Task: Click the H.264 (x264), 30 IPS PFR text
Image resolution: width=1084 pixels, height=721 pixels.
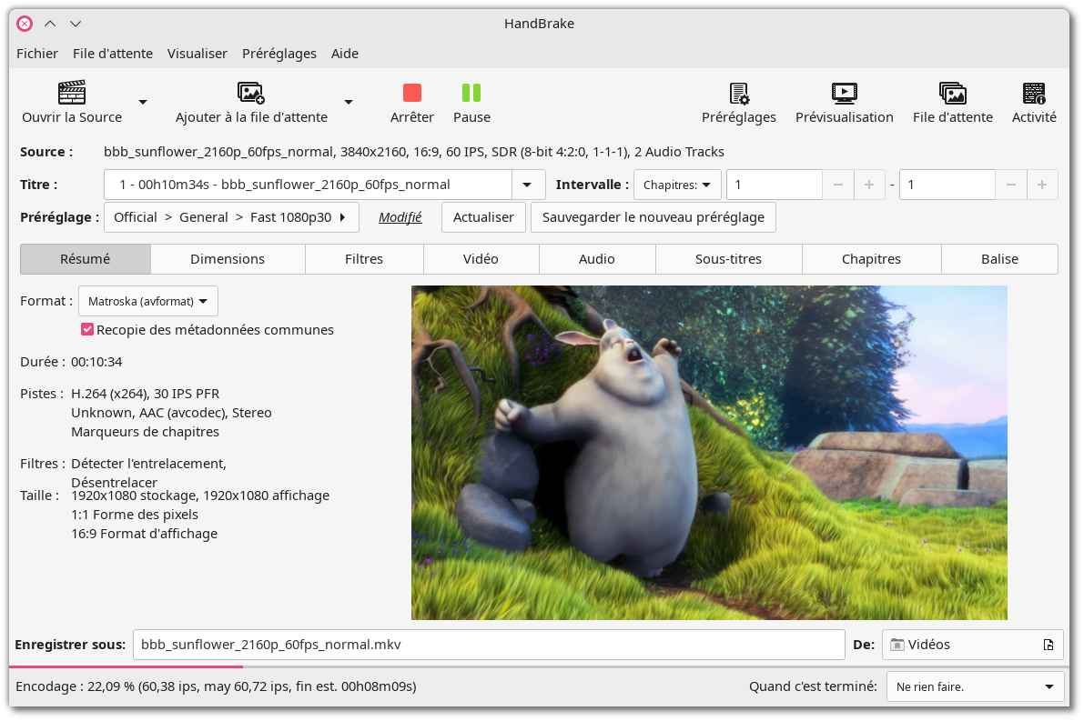Action: pyautogui.click(x=146, y=394)
